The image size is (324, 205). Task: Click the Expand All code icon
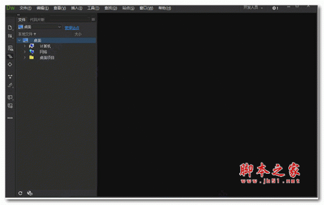(x=10, y=77)
